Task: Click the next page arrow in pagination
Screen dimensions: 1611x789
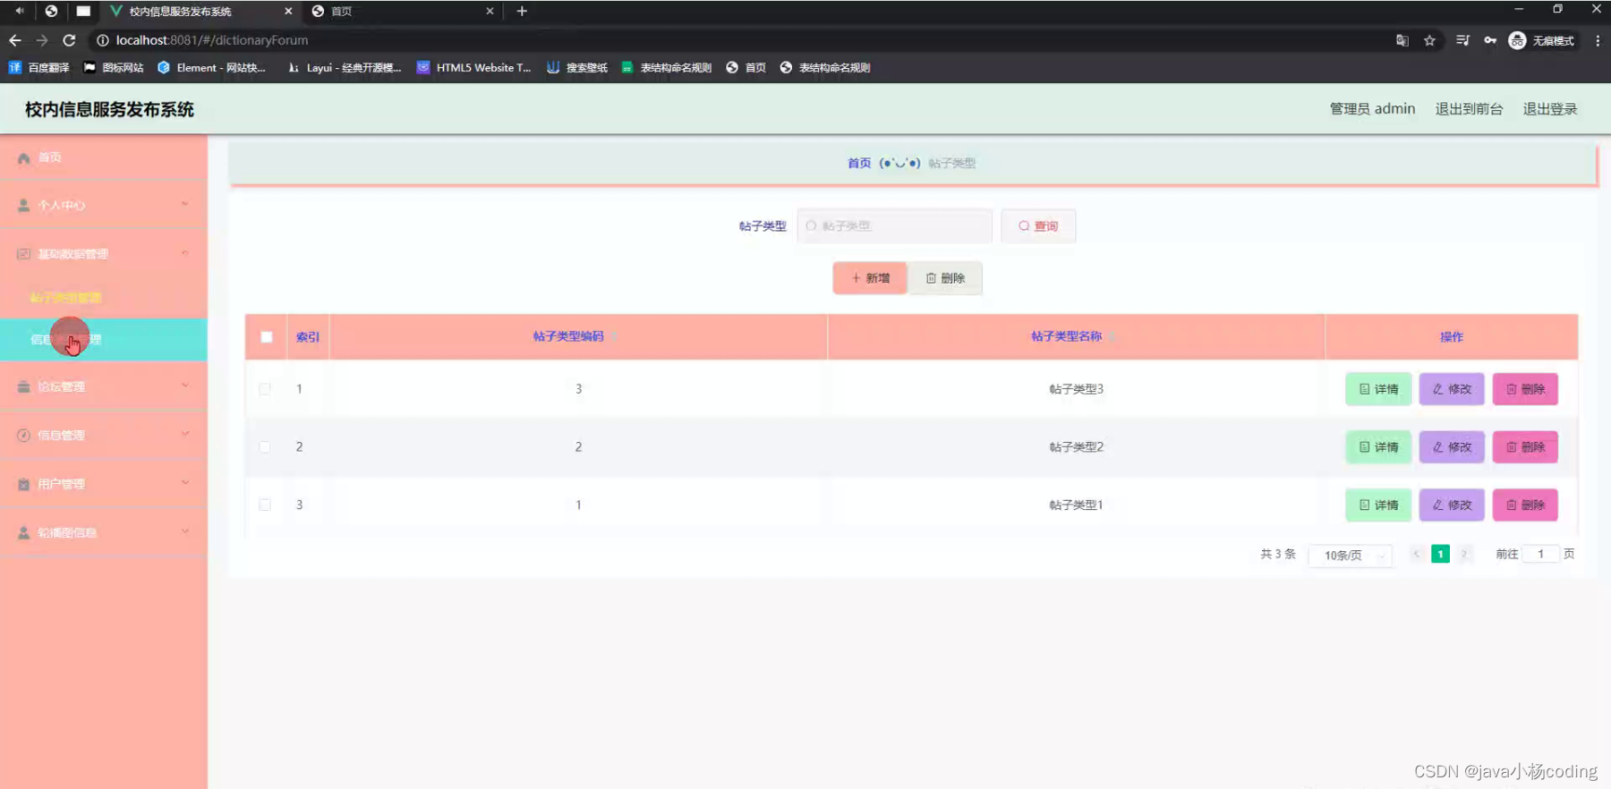Action: click(1464, 554)
